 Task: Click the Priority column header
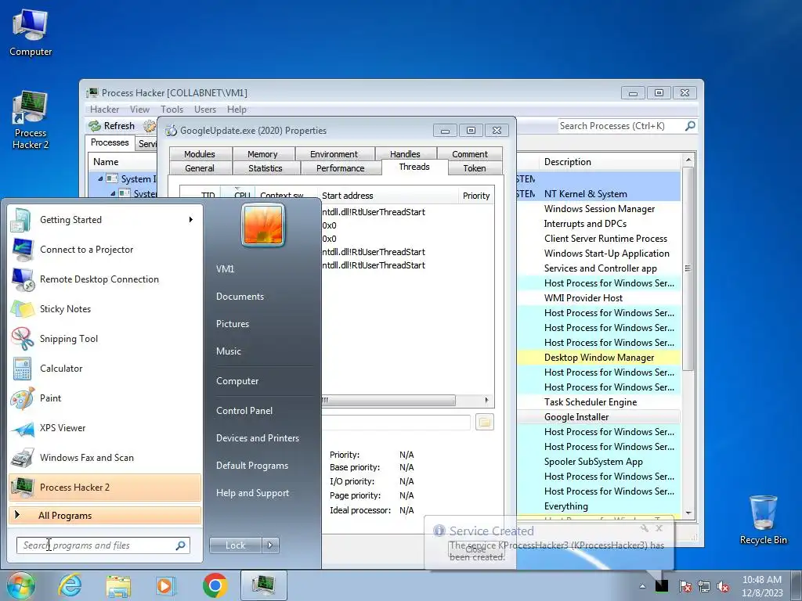click(x=476, y=196)
